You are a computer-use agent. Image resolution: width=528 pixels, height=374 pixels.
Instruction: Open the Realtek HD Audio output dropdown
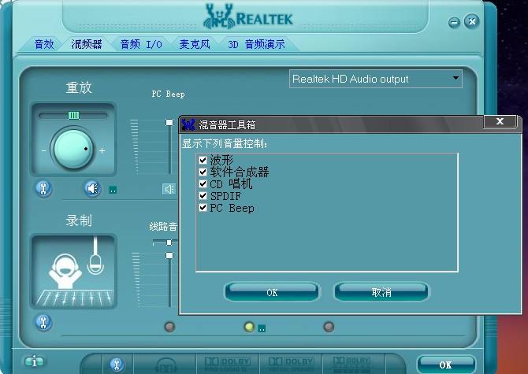tap(375, 79)
